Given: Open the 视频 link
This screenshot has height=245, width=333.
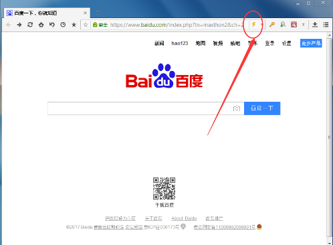Looking at the screenshot, I should [218, 44].
